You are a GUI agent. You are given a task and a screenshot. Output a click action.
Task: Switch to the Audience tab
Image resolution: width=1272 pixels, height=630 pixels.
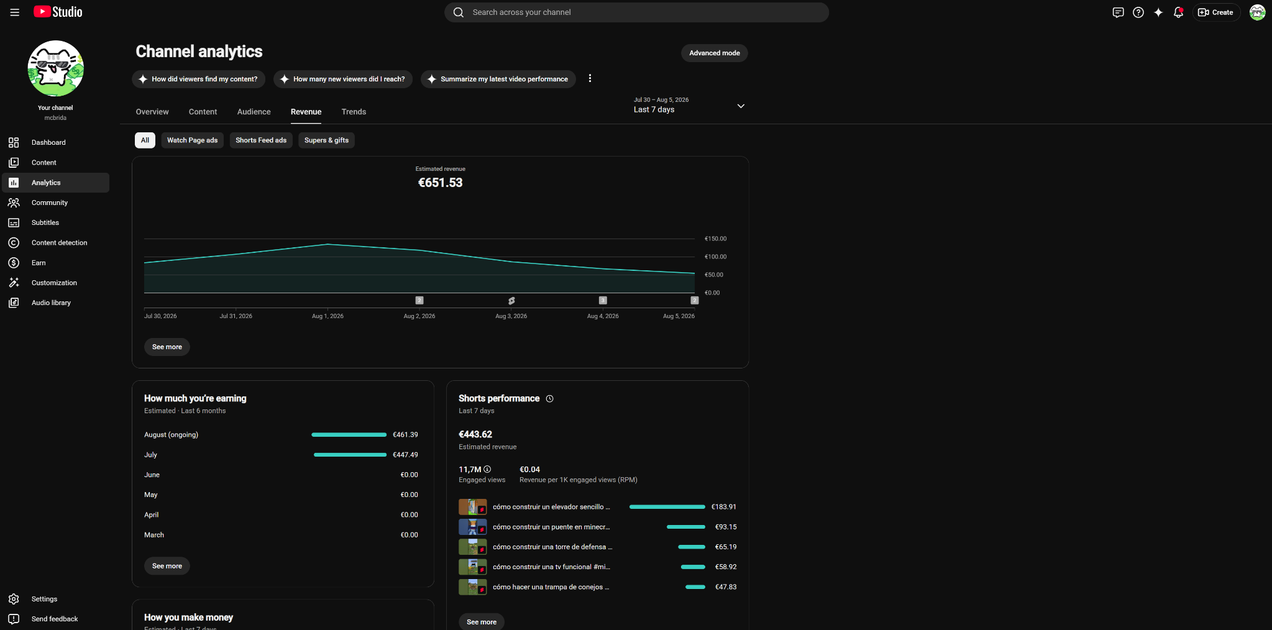[254, 112]
